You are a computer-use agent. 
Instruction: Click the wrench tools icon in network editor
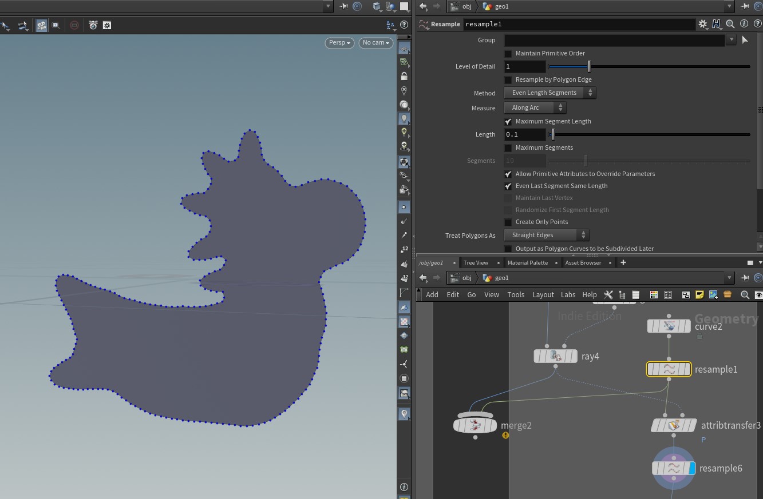pos(608,294)
